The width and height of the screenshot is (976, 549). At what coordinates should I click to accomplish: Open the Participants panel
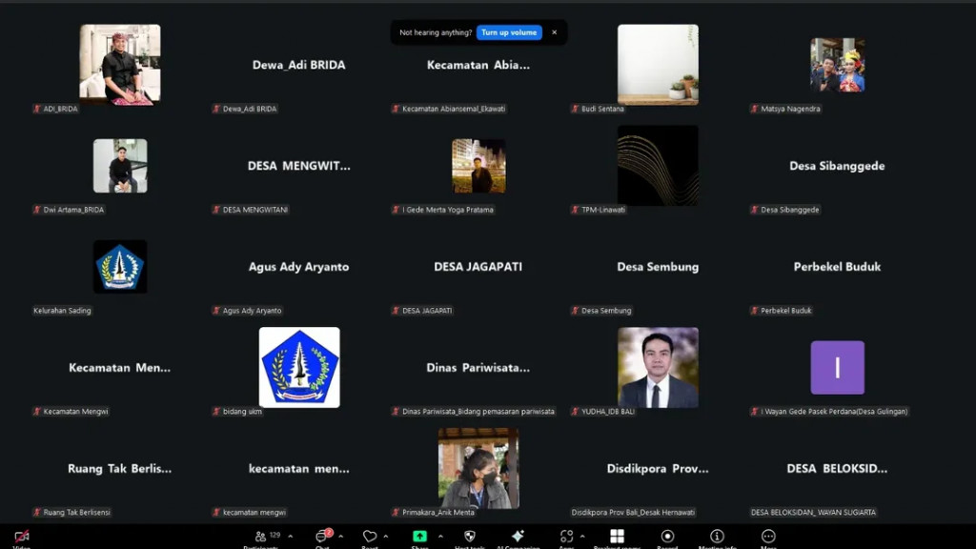[260, 538]
